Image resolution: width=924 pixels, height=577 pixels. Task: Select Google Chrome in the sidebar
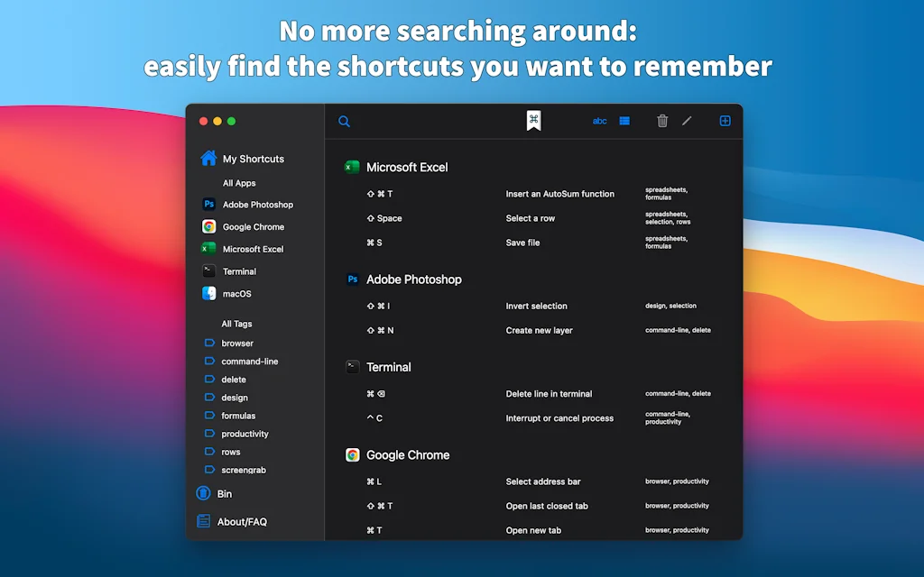[x=253, y=227]
